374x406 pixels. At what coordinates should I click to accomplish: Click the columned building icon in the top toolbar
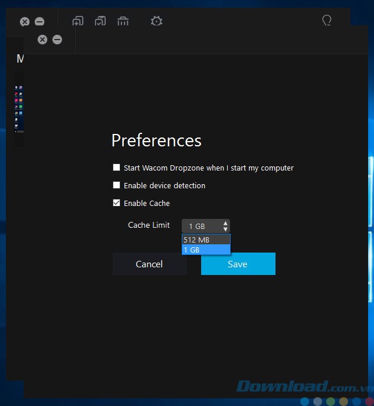123,21
